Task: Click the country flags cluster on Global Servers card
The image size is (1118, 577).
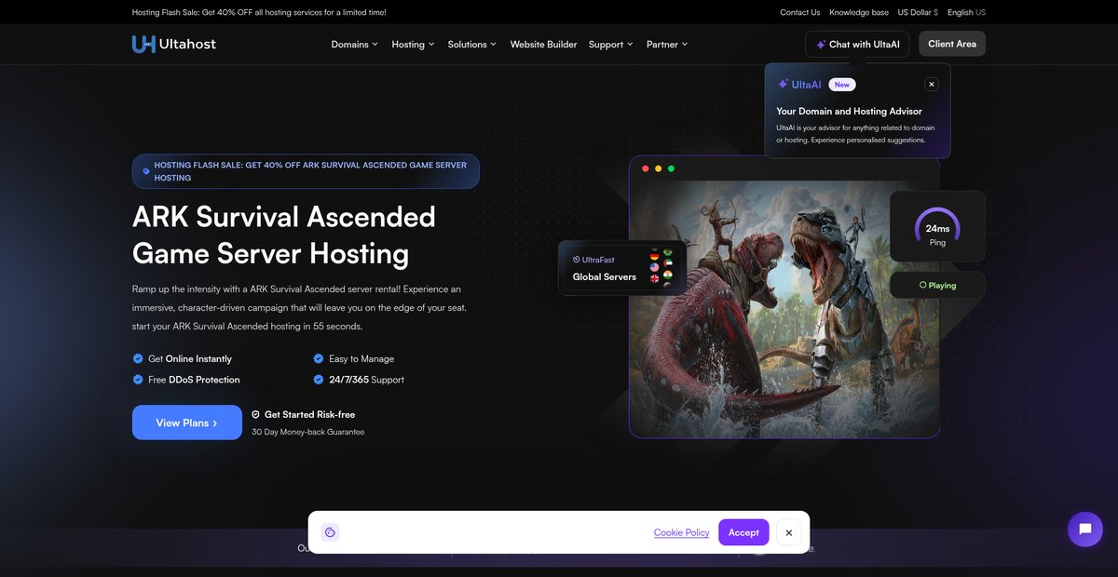Action: 661,268
